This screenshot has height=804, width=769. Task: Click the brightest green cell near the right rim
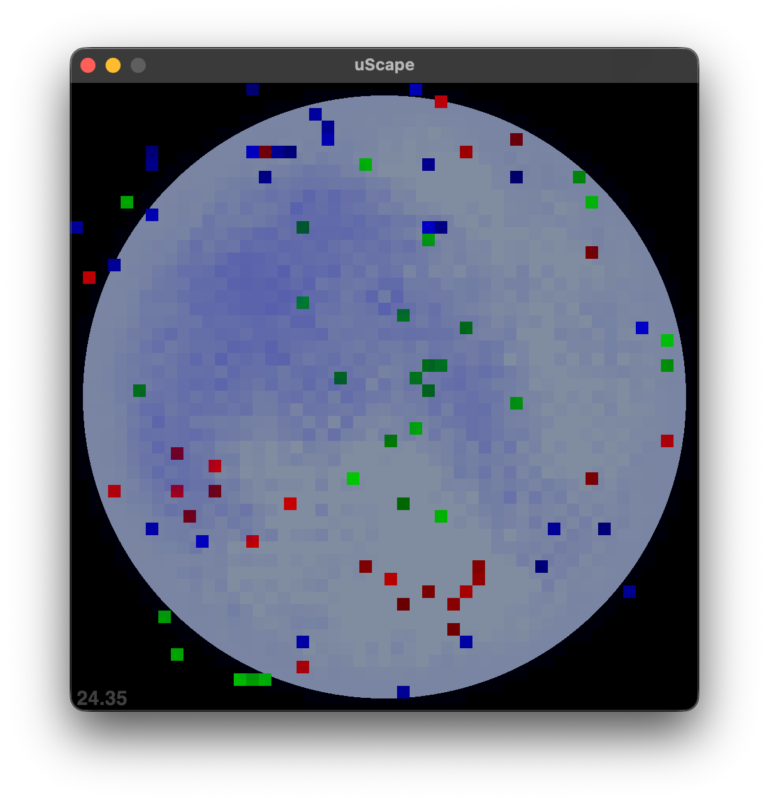(667, 340)
